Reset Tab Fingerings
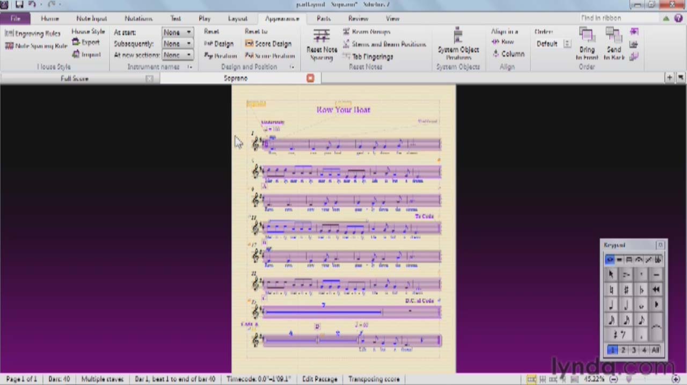 [368, 56]
